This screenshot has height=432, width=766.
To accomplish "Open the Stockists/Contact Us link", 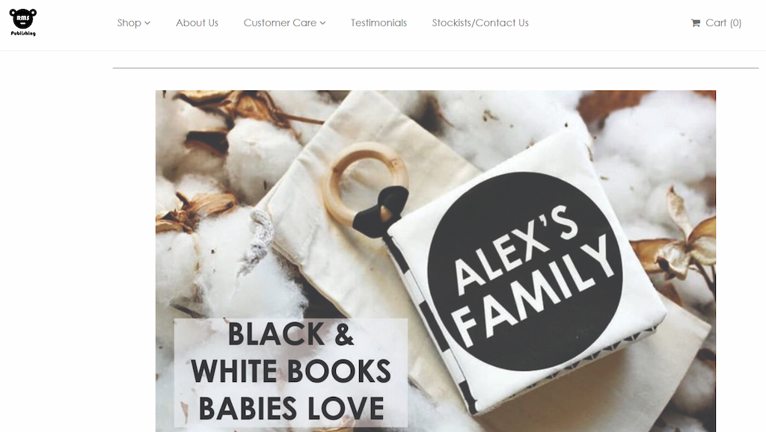I will [480, 23].
